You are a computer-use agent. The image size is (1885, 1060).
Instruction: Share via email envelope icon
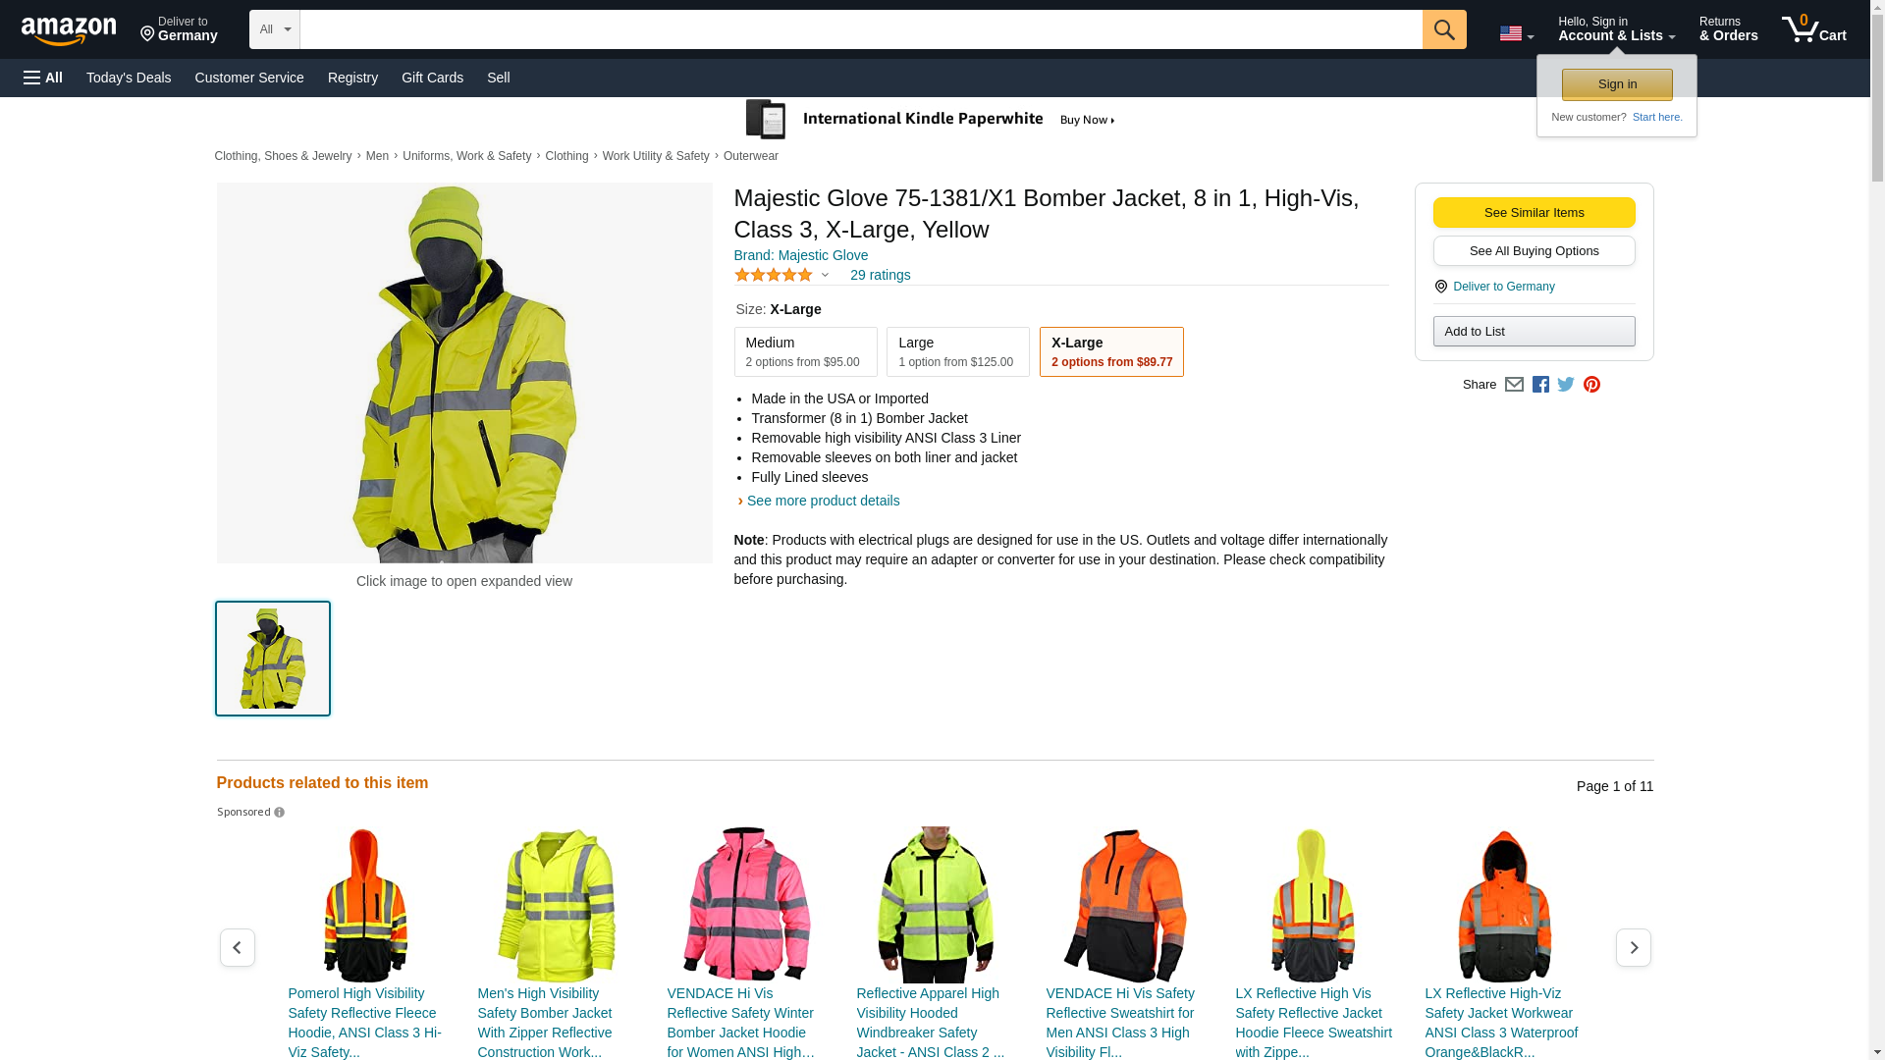1514,385
